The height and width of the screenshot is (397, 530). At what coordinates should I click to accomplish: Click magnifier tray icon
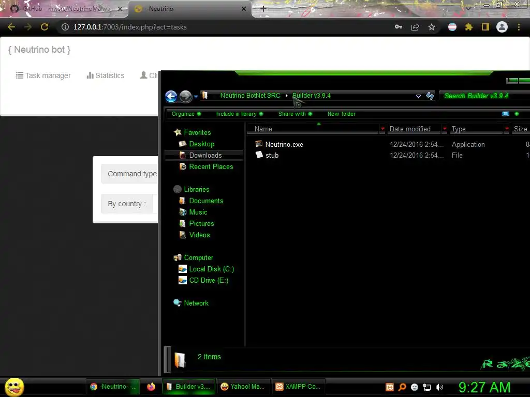(x=402, y=387)
